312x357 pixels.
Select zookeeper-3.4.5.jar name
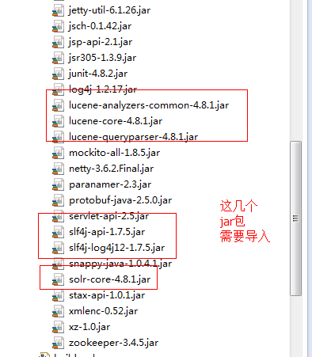tap(113, 343)
